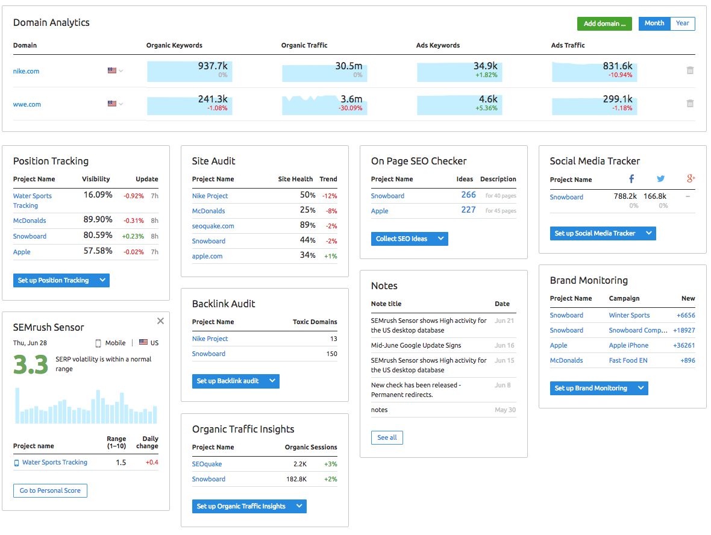This screenshot has width=711, height=535.
Task: Open the Winter Sports campaign
Action: [629, 315]
